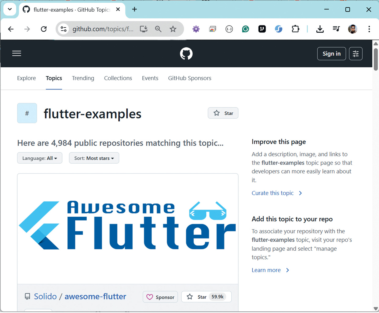Open the GitHub hamburger navigation menu
The image size is (379, 313).
17,53
